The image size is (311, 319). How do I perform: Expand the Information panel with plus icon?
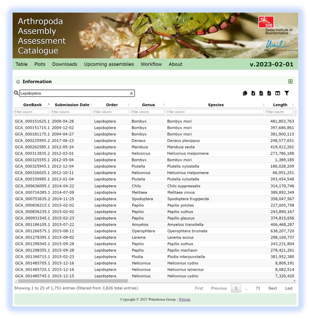coord(290,81)
